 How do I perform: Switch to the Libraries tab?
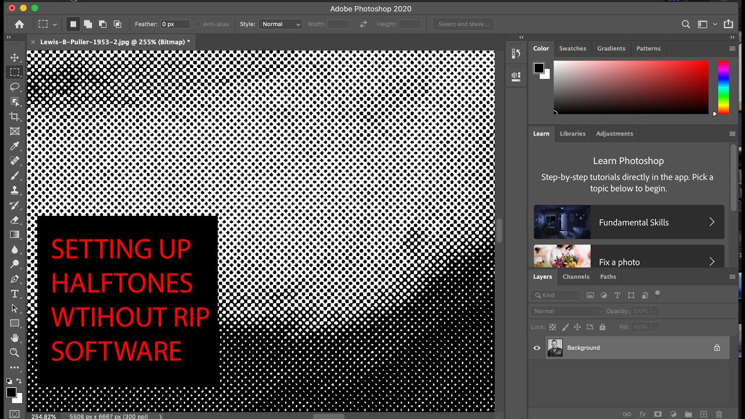click(x=573, y=133)
